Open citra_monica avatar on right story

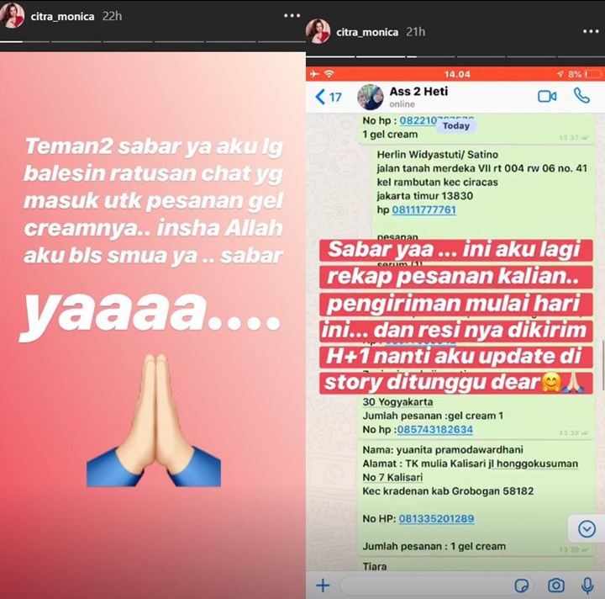318,31
